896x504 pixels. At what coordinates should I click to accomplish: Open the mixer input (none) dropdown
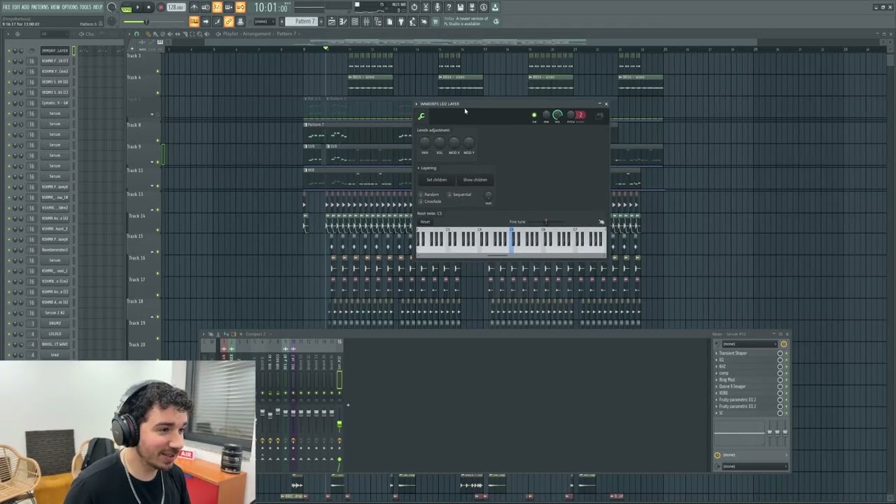pyautogui.click(x=749, y=344)
